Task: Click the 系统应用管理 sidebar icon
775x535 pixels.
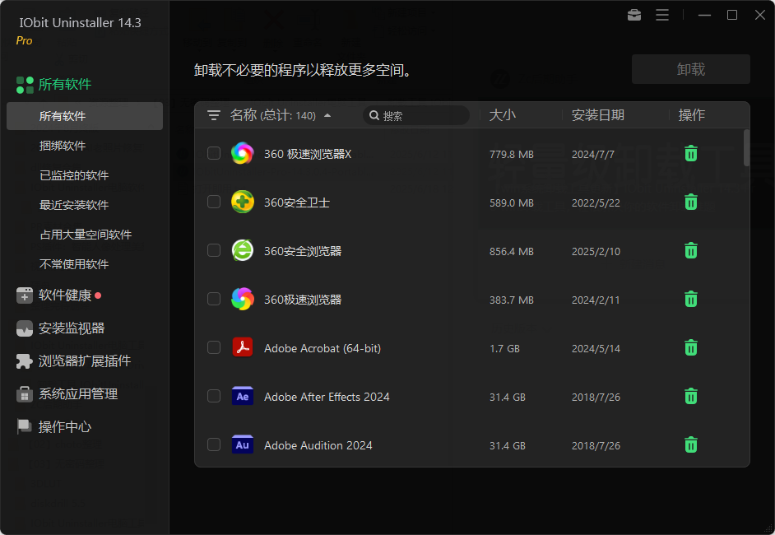Action: coord(24,394)
